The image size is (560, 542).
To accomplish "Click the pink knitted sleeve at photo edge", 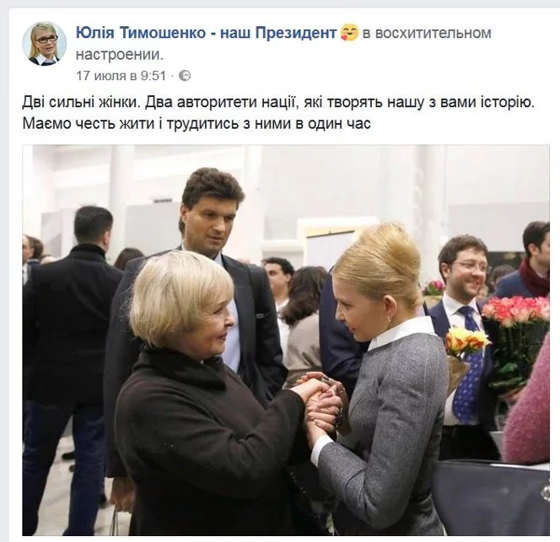I will click(528, 404).
